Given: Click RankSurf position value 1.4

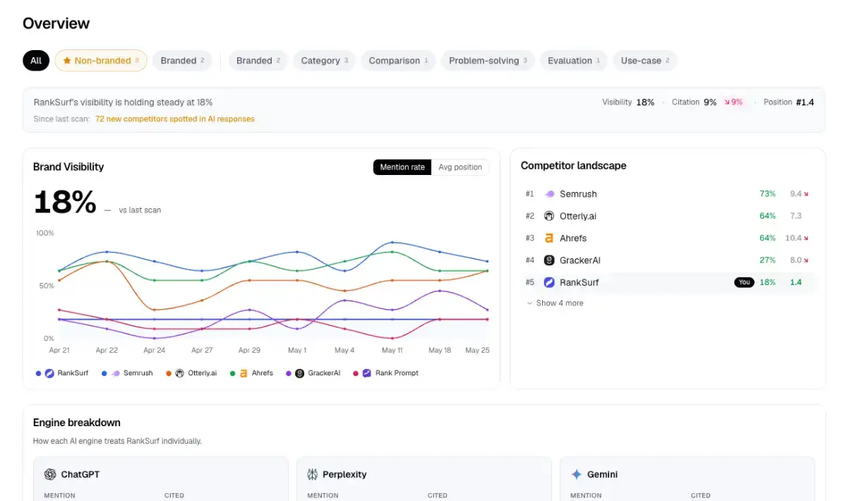Looking at the screenshot, I should coord(795,282).
